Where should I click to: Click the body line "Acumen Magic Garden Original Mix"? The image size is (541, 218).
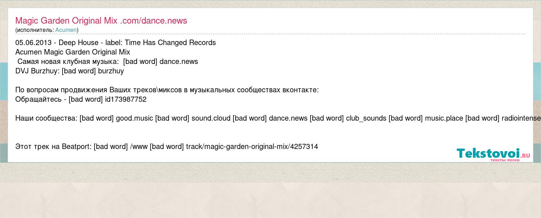pos(73,52)
